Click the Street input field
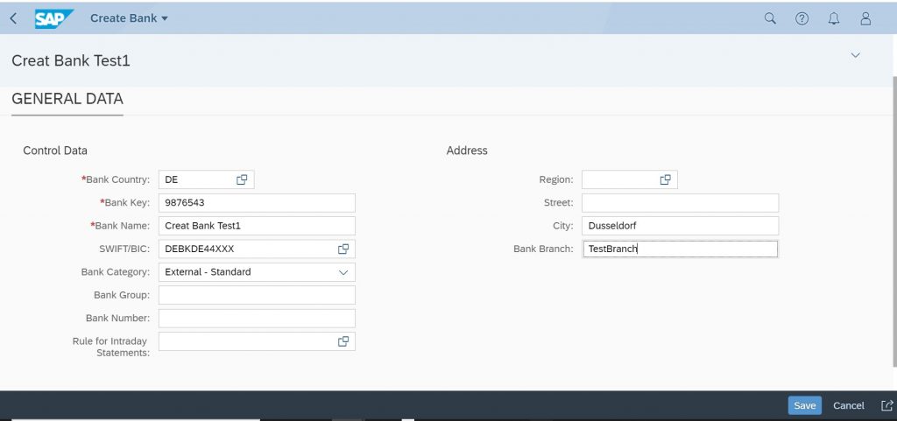The image size is (897, 421). 680,203
